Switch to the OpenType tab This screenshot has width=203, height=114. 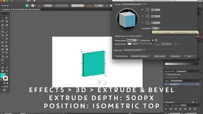pos(174,105)
